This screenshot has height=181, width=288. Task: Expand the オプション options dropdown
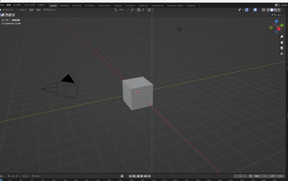pyautogui.click(x=277, y=15)
